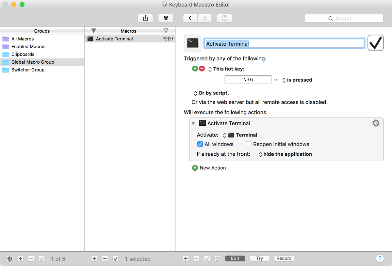This screenshot has height=266, width=392.
Task: Click the Edit button
Action: (x=235, y=258)
